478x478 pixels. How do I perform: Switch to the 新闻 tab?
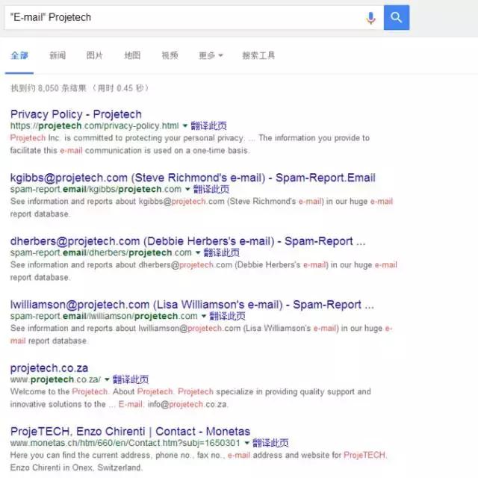point(58,55)
